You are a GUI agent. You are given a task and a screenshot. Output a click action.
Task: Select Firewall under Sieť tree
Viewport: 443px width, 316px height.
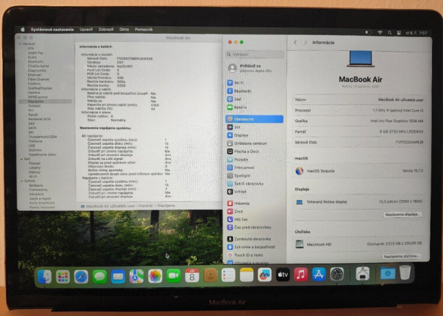click(34, 163)
